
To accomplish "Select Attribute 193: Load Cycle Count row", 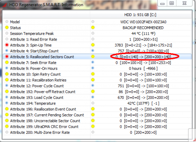I will tap(97, 98).
